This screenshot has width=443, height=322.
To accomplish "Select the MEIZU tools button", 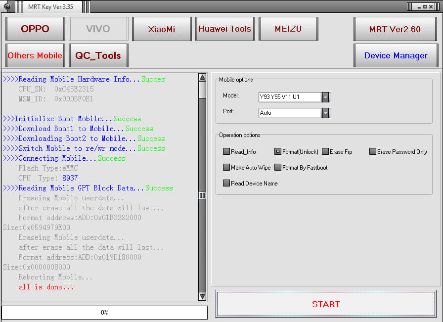I will point(288,29).
